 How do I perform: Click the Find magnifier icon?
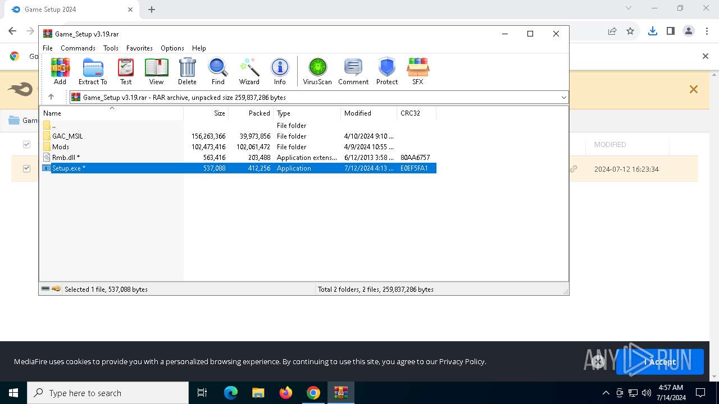(218, 71)
